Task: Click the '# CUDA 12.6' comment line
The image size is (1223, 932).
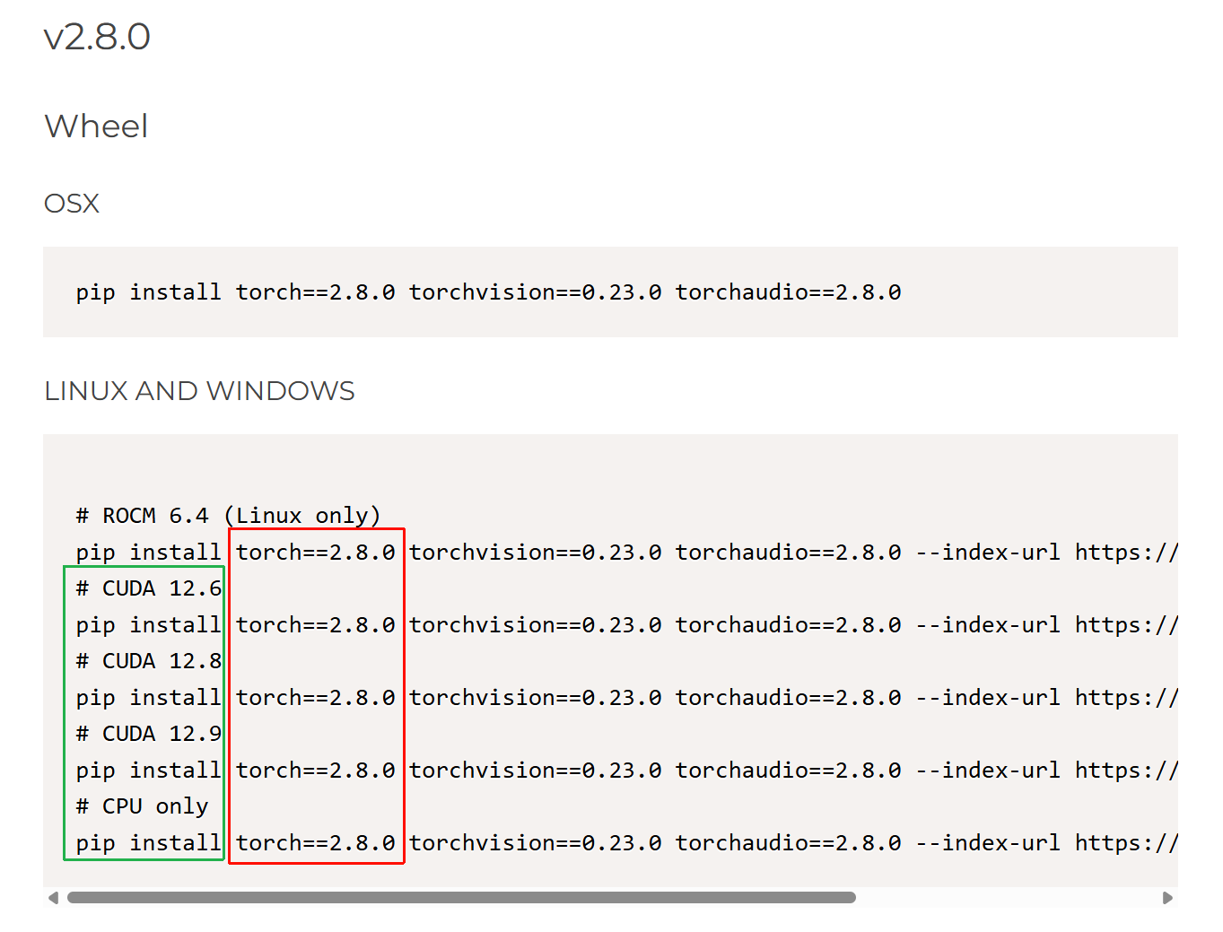Action: click(149, 588)
